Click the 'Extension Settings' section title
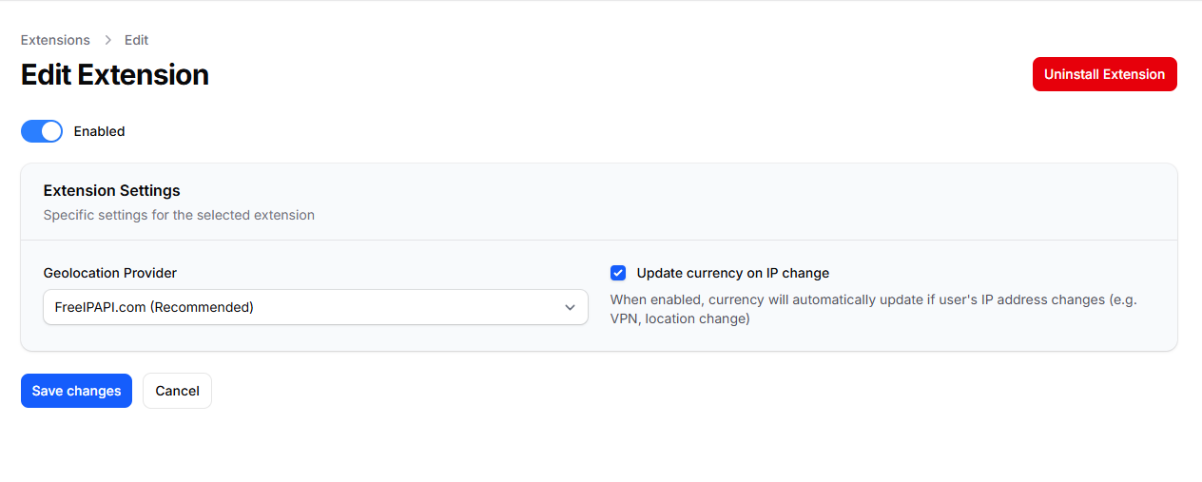 (x=111, y=190)
